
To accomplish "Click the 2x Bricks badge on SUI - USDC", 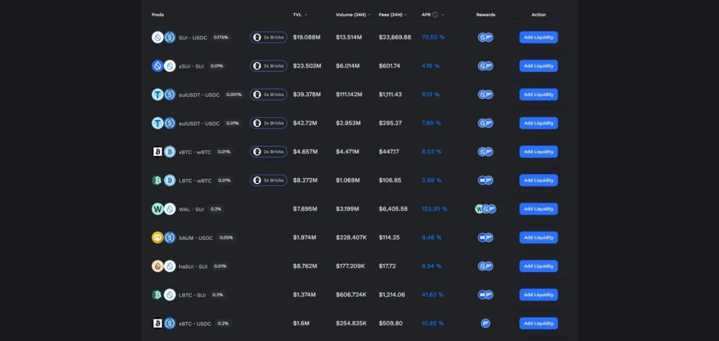I will click(x=268, y=37).
